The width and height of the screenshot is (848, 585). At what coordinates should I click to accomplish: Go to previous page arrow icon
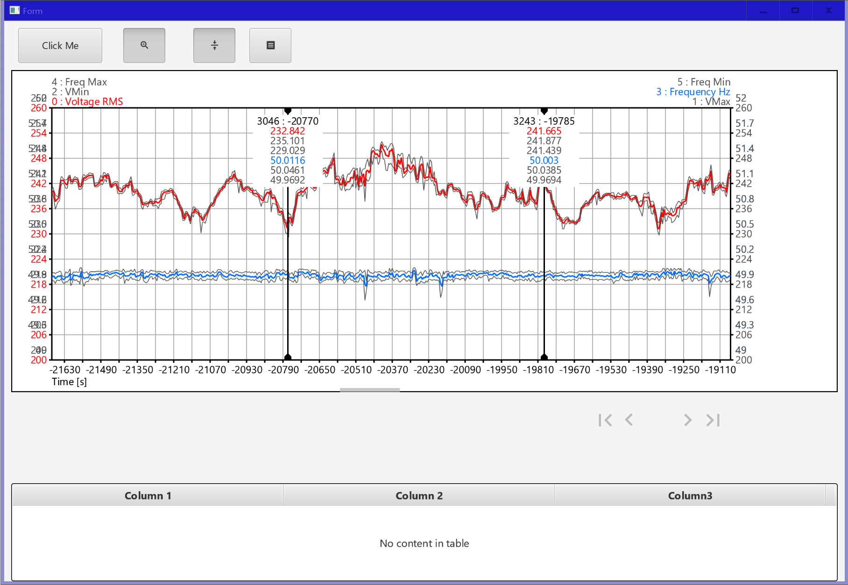point(629,420)
